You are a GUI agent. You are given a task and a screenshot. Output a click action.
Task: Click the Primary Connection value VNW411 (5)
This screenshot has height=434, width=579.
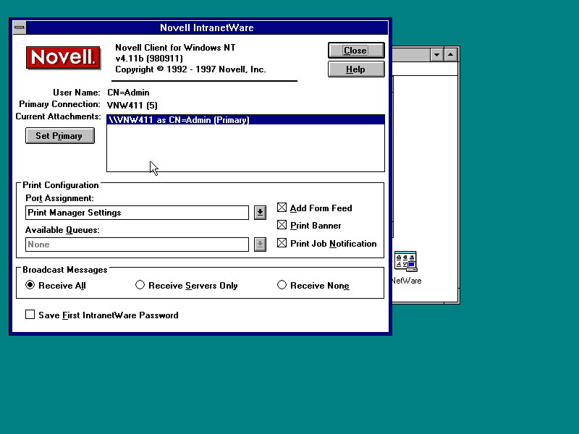pos(132,106)
